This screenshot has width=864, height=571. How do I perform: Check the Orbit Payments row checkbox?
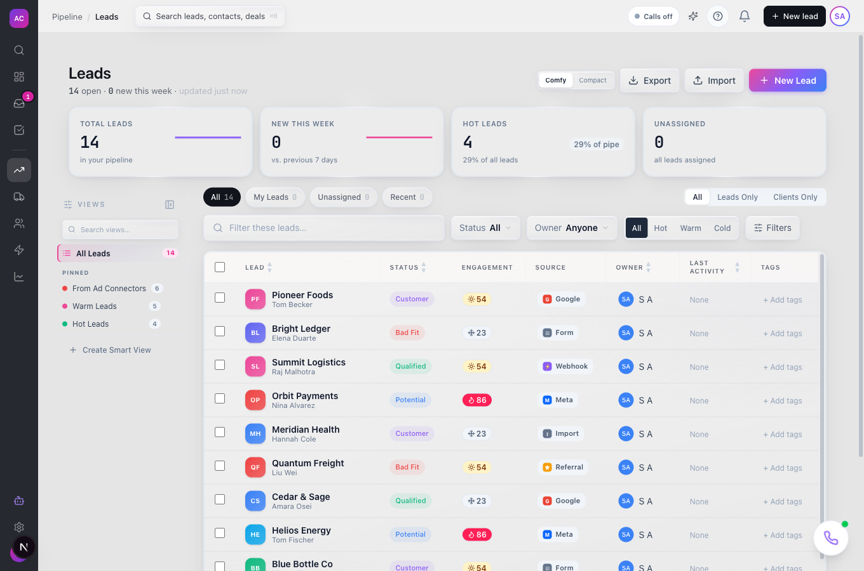coord(220,398)
